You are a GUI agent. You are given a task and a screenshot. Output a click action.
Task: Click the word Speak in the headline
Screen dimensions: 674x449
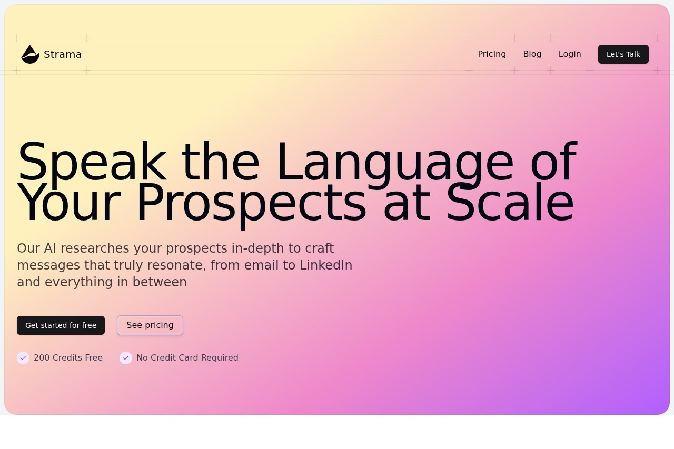point(91,162)
